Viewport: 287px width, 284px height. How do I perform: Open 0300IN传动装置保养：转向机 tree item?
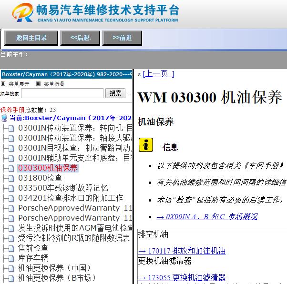point(75,128)
